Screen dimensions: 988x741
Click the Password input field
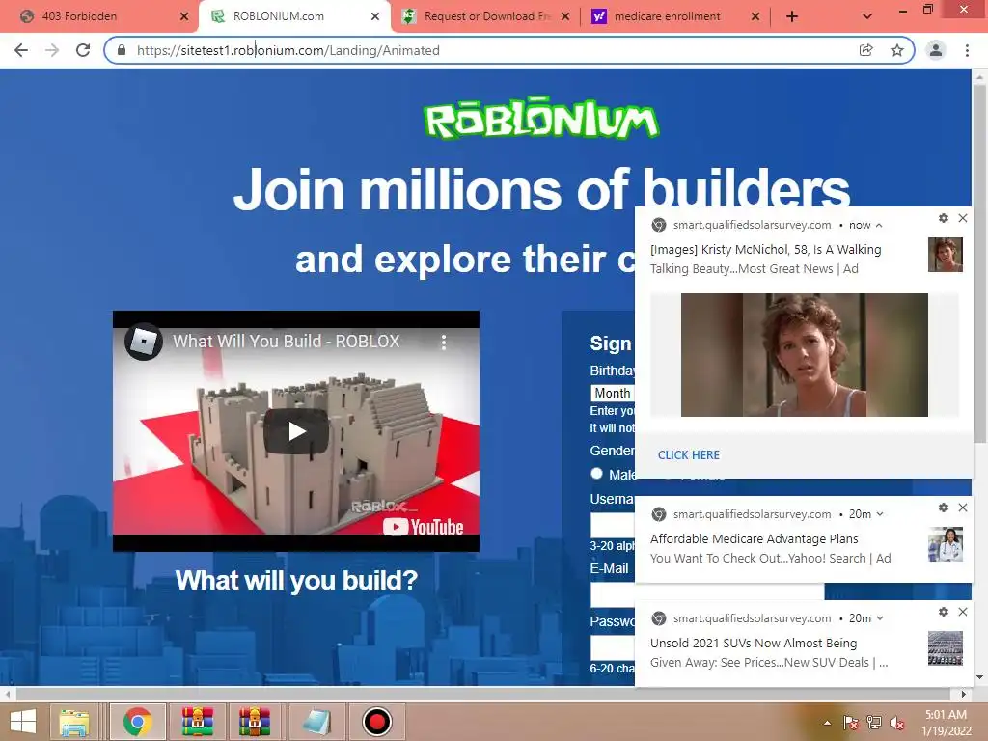(613, 647)
